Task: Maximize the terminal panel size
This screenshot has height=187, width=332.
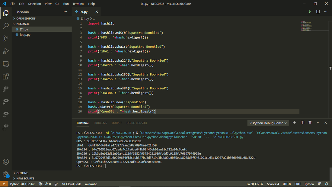Action: [x=318, y=123]
